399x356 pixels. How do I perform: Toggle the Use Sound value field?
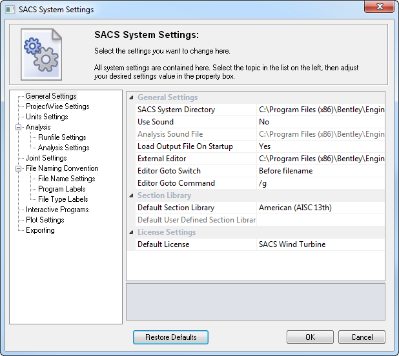click(x=320, y=122)
